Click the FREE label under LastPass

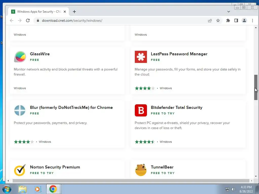click(x=156, y=60)
